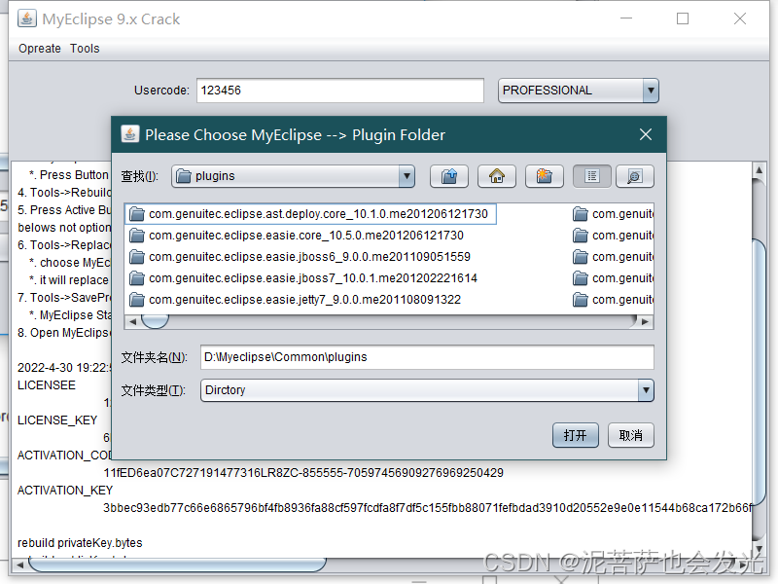The width and height of the screenshot is (778, 584).
Task: Click the dialog title Java icon
Action: [130, 134]
